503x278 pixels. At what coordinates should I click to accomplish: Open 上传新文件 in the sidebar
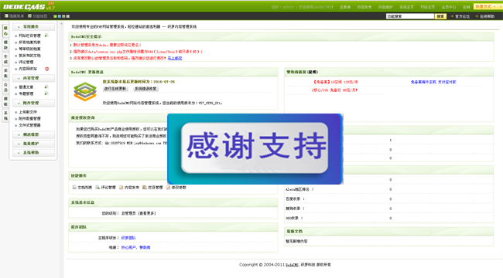tap(28, 112)
